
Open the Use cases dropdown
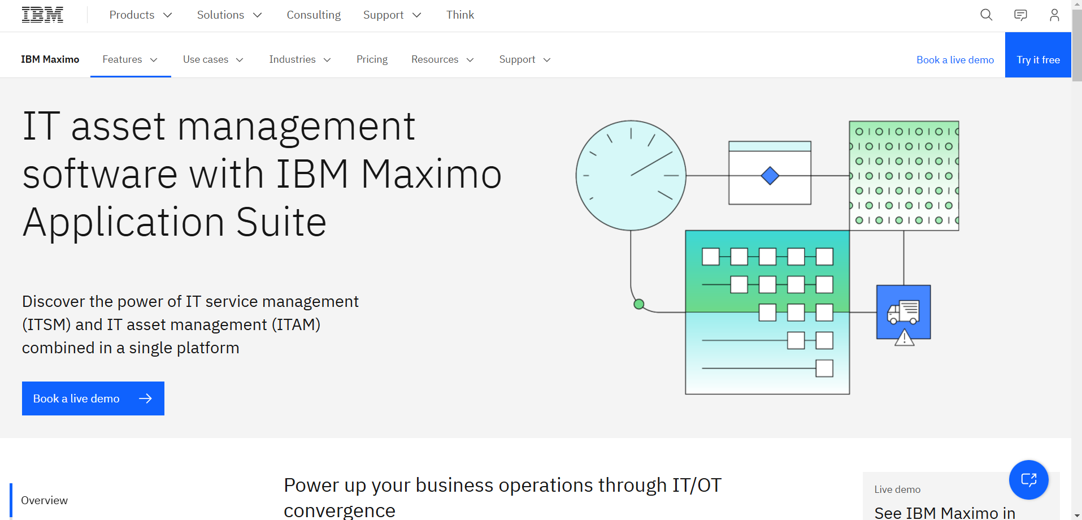click(x=213, y=59)
